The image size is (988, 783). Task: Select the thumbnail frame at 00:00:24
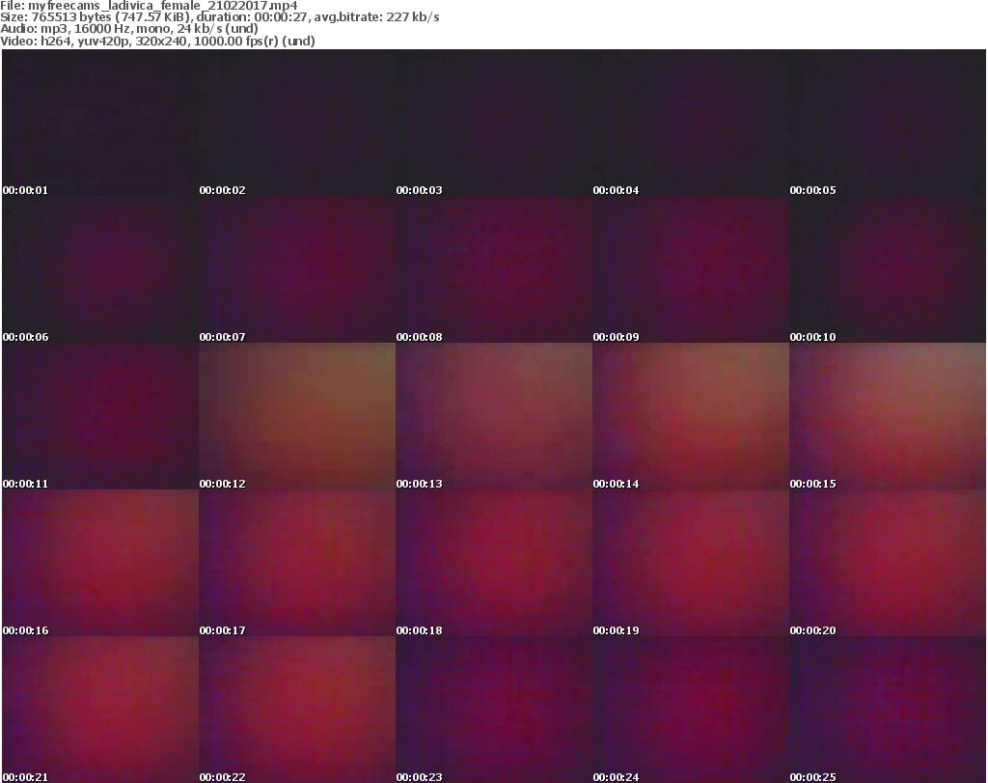[691, 710]
